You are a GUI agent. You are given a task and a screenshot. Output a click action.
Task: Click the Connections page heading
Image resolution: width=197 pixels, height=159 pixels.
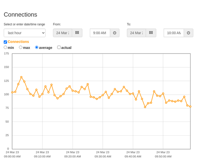click(20, 15)
